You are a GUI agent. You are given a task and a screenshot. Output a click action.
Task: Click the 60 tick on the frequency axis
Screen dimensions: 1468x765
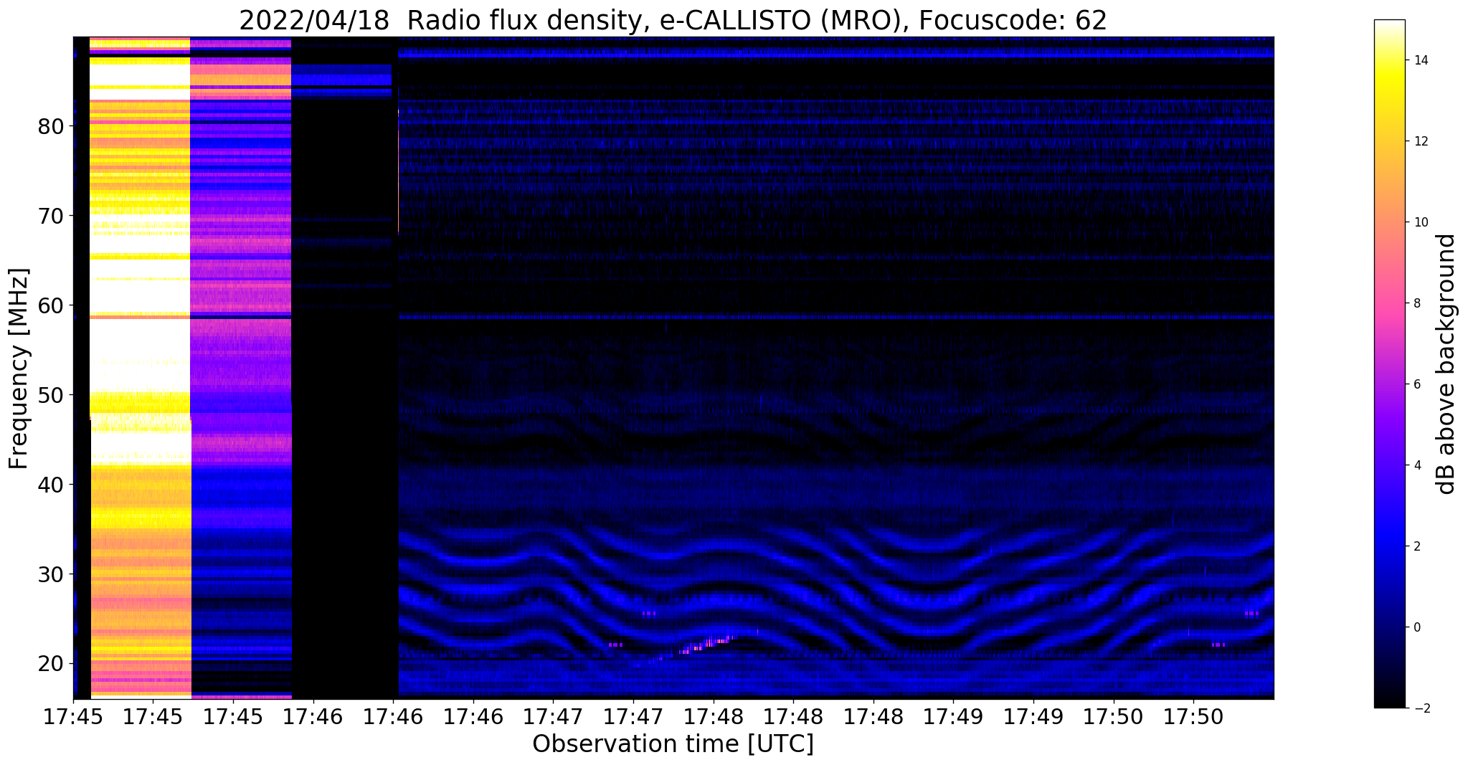52,305
